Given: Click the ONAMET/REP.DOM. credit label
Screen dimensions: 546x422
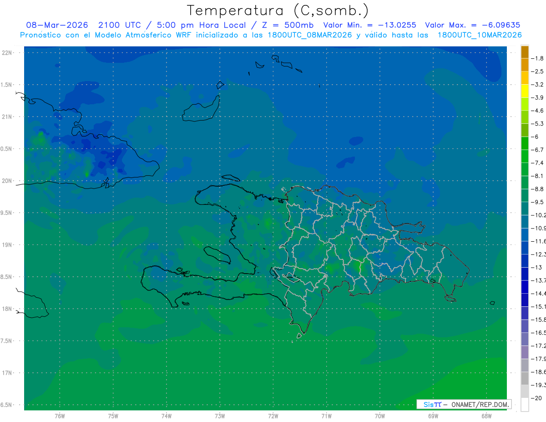Looking at the screenshot, I should [481, 404].
